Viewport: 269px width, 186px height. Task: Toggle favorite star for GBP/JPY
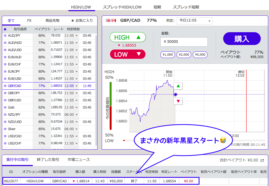click(5, 93)
